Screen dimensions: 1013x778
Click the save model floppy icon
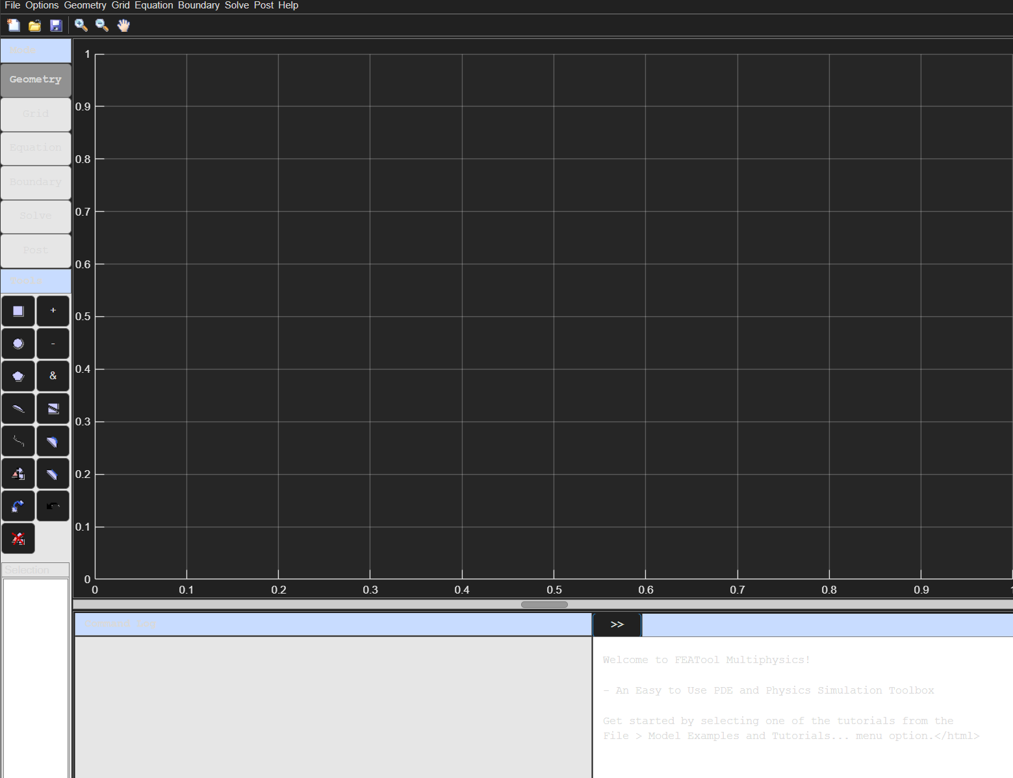click(56, 25)
